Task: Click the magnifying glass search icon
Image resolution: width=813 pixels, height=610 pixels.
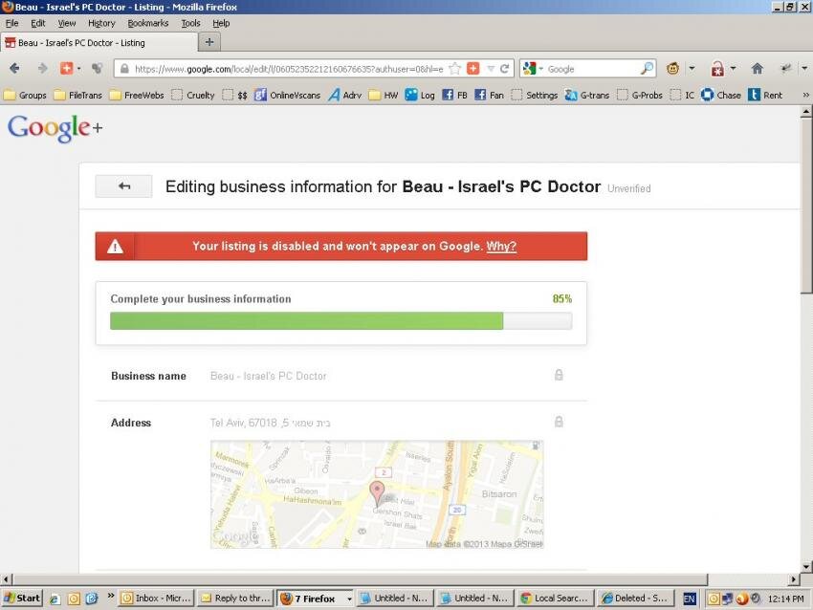Action: 648,69
